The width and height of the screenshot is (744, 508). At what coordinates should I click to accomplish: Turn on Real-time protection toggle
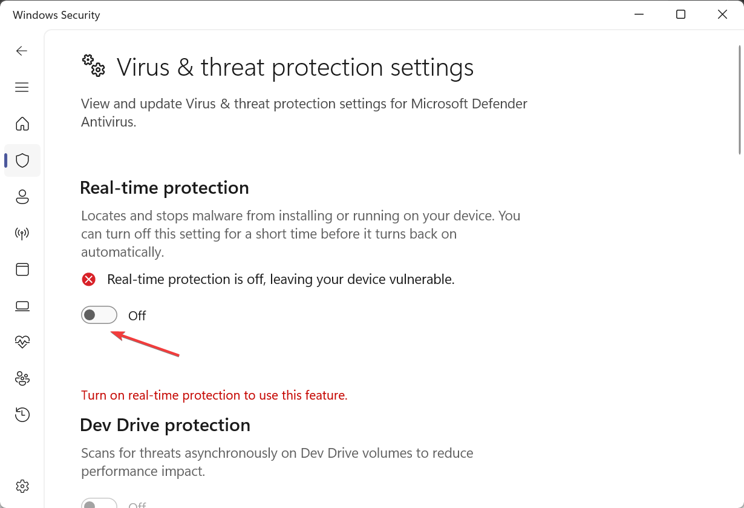tap(99, 315)
